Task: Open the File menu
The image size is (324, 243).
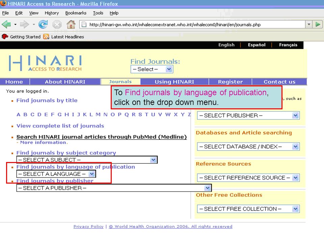Action: [5, 13]
